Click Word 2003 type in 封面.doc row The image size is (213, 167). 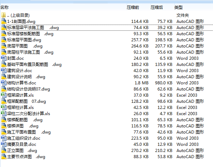187,58
